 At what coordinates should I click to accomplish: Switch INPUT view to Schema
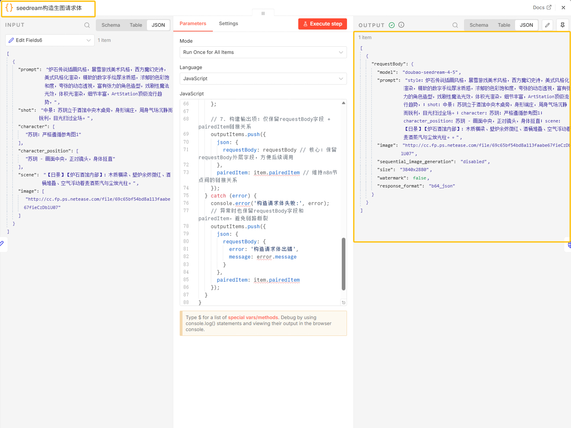(111, 25)
